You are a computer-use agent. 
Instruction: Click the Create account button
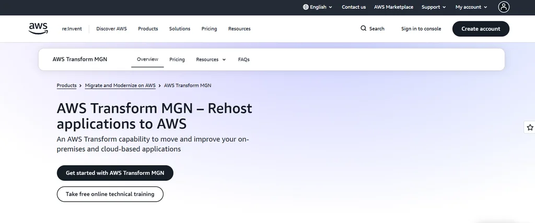pos(481,29)
